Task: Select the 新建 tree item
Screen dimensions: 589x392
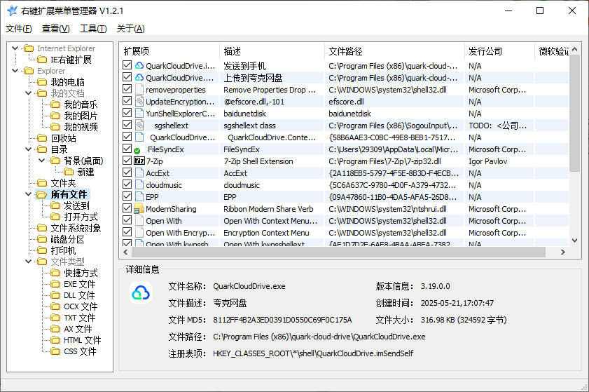Action: [x=85, y=172]
